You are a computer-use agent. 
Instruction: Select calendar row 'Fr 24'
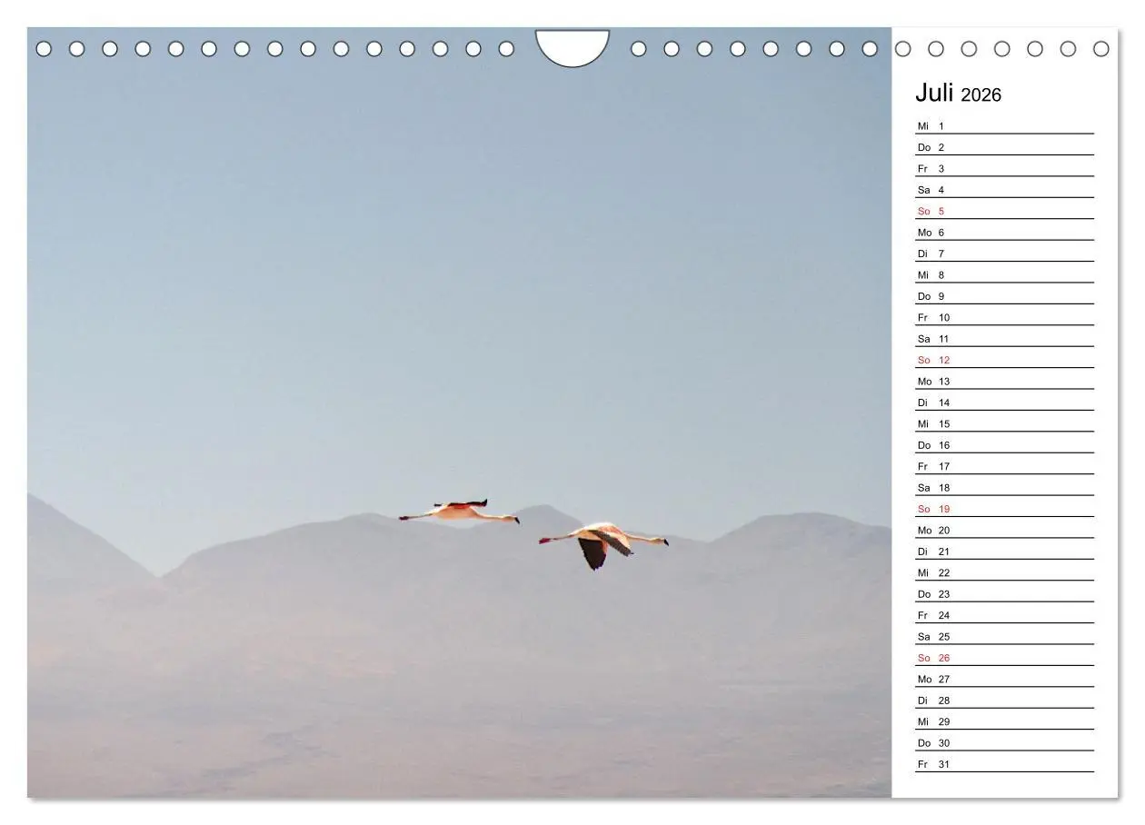tap(1004, 615)
